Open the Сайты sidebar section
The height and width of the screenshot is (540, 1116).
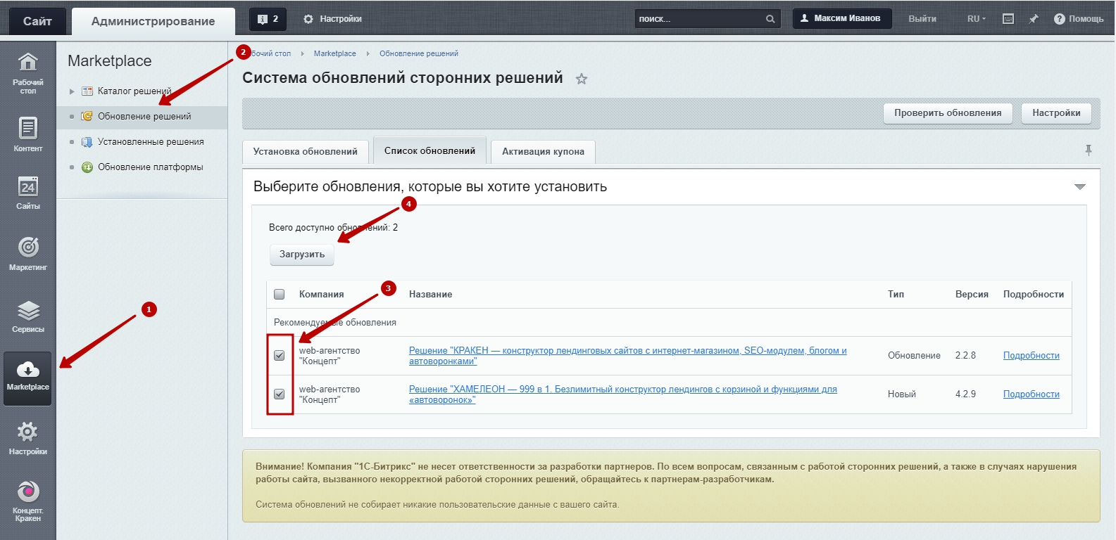(x=27, y=193)
